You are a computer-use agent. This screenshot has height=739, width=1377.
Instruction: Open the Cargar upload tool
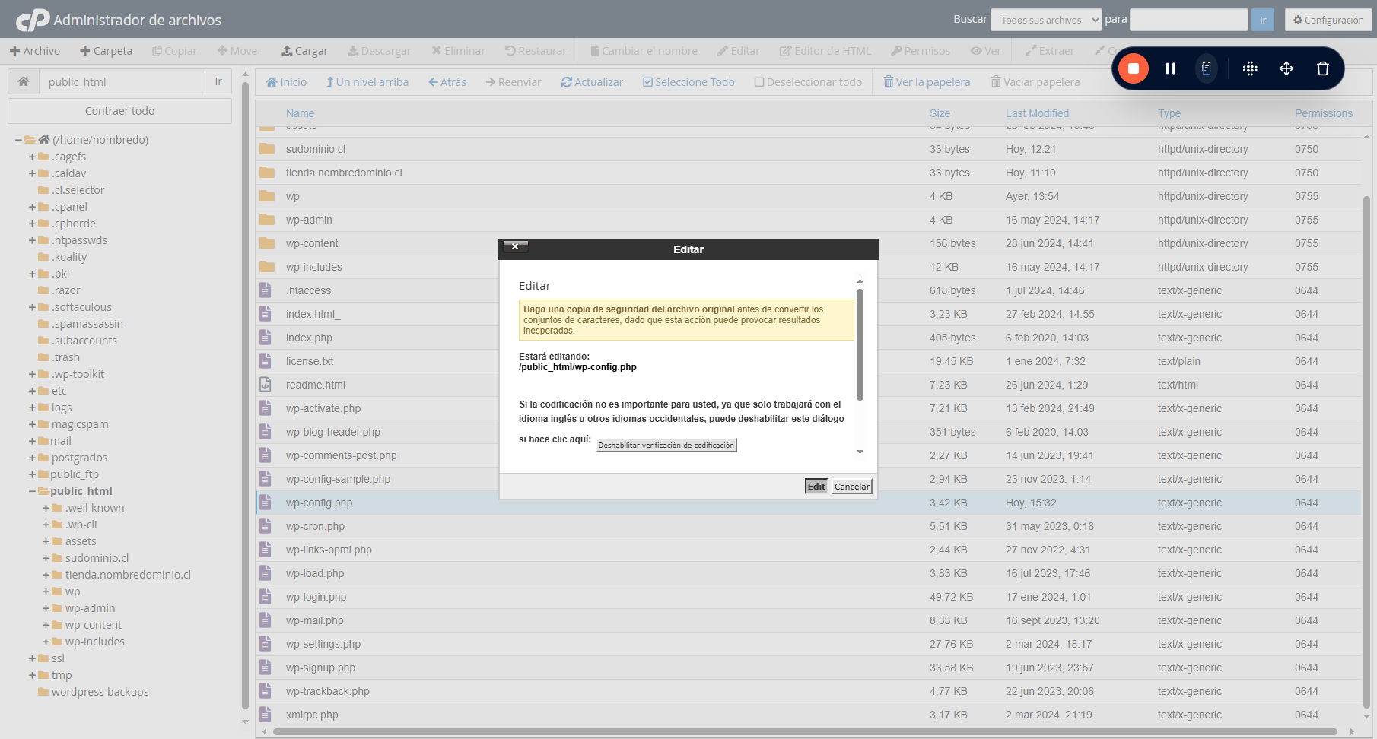(x=304, y=51)
